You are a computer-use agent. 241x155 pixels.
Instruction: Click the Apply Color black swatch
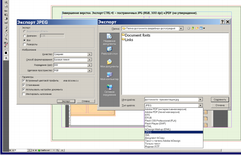click(x=6, y=53)
